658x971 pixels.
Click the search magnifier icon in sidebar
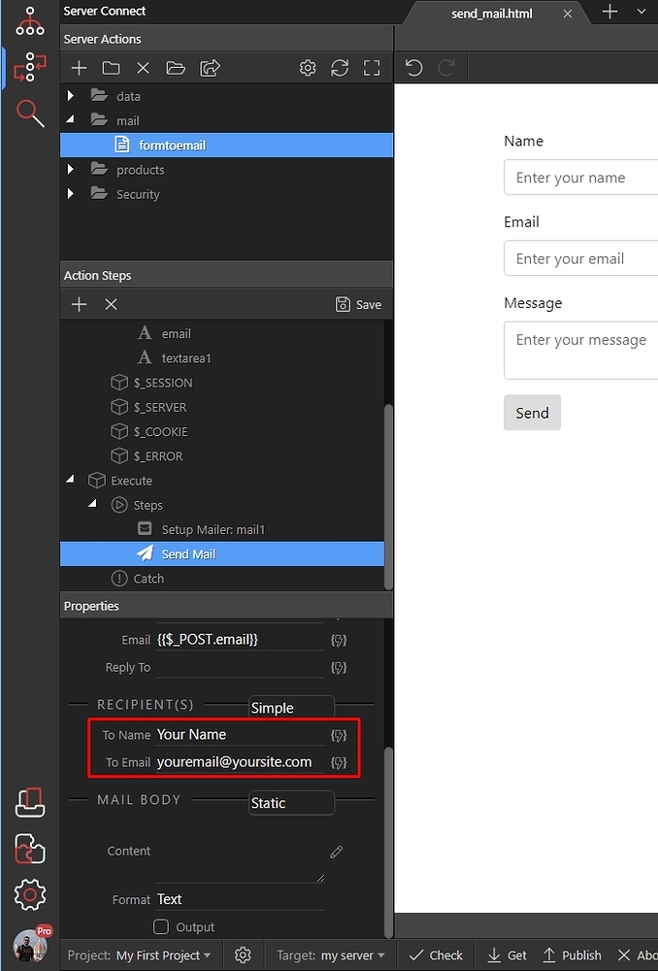pyautogui.click(x=30, y=114)
